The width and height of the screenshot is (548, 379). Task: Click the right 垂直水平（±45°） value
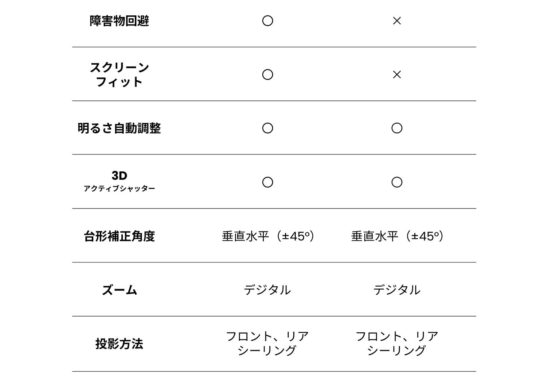pyautogui.click(x=397, y=236)
